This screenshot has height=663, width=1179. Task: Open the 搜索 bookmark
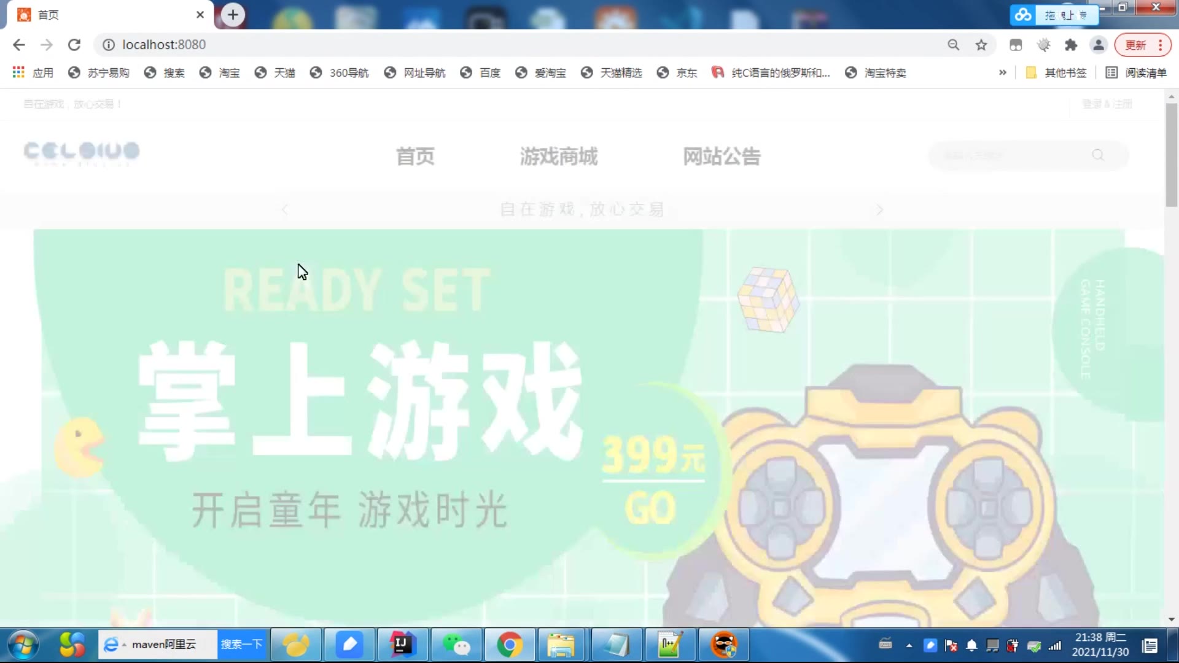coord(165,72)
